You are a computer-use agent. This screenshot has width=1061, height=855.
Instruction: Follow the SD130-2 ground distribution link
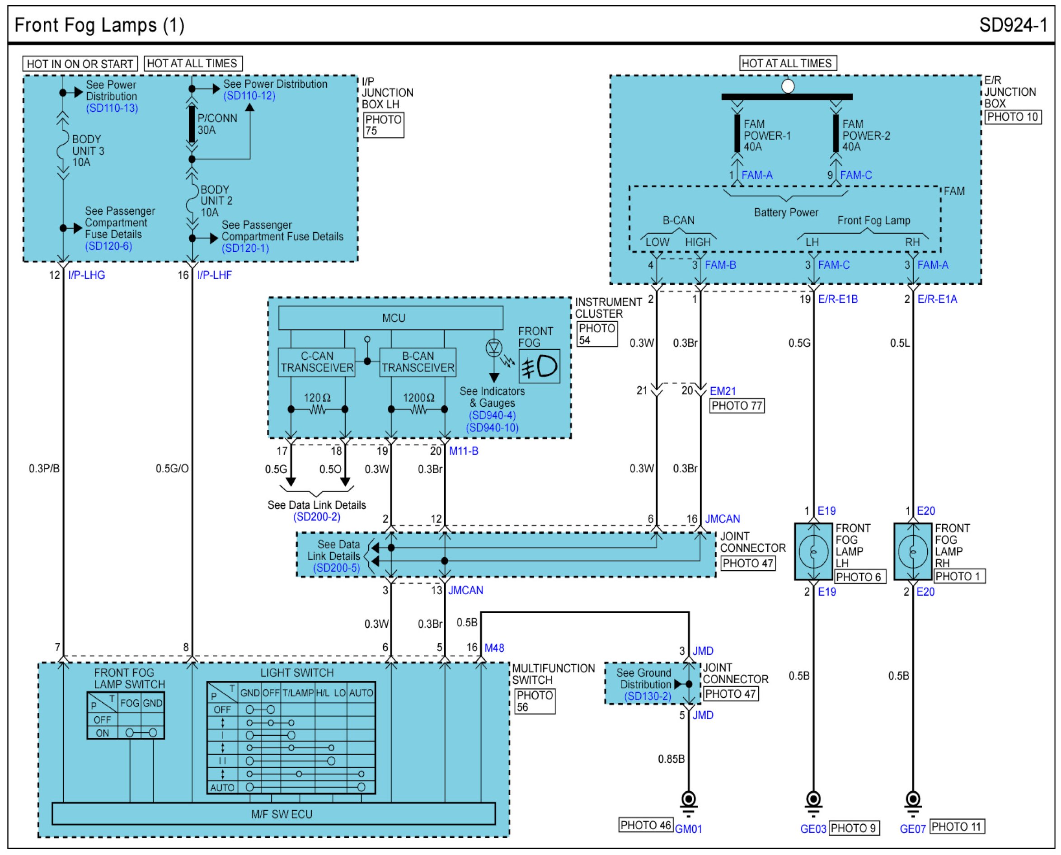point(648,696)
